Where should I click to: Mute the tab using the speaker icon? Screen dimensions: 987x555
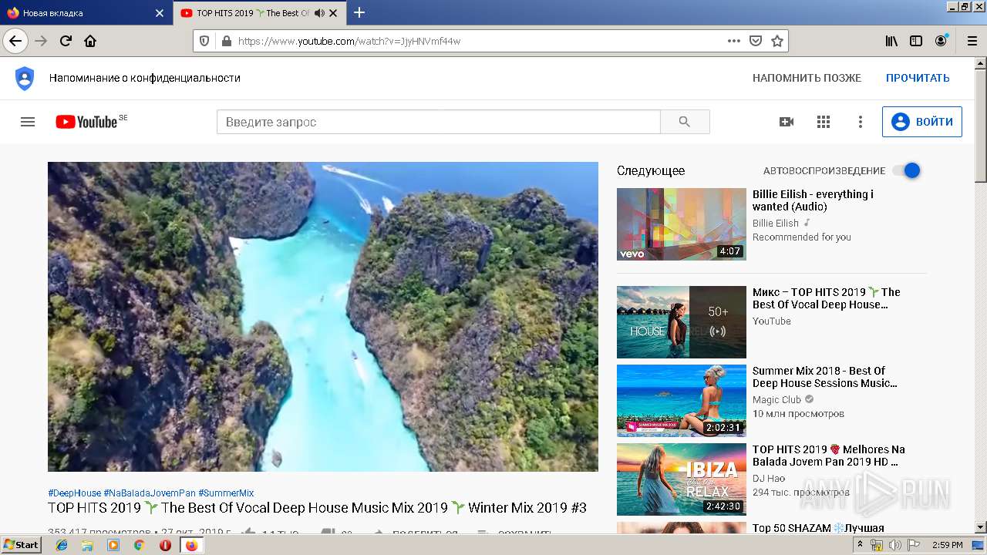(x=318, y=13)
